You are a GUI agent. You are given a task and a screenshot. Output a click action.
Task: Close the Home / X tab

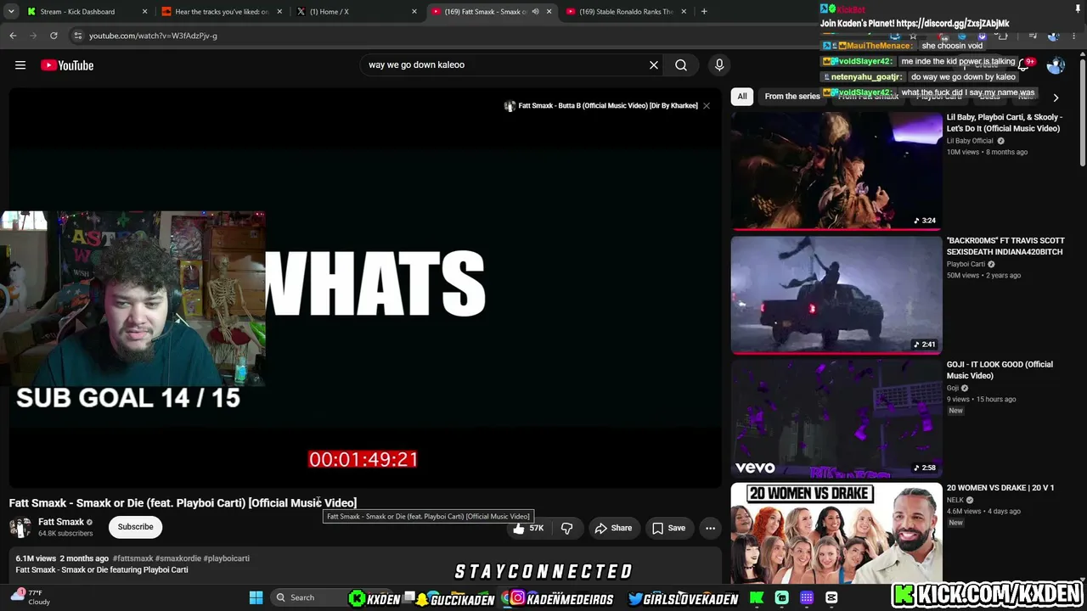click(414, 12)
